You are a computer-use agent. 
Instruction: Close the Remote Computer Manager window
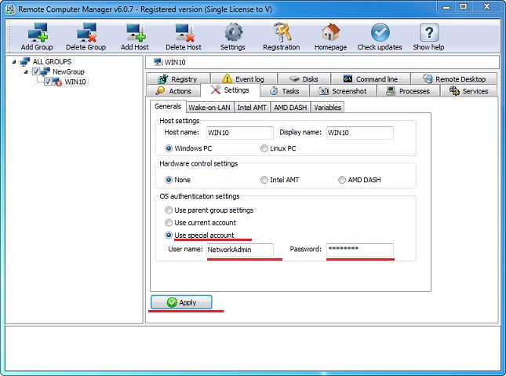487,6
